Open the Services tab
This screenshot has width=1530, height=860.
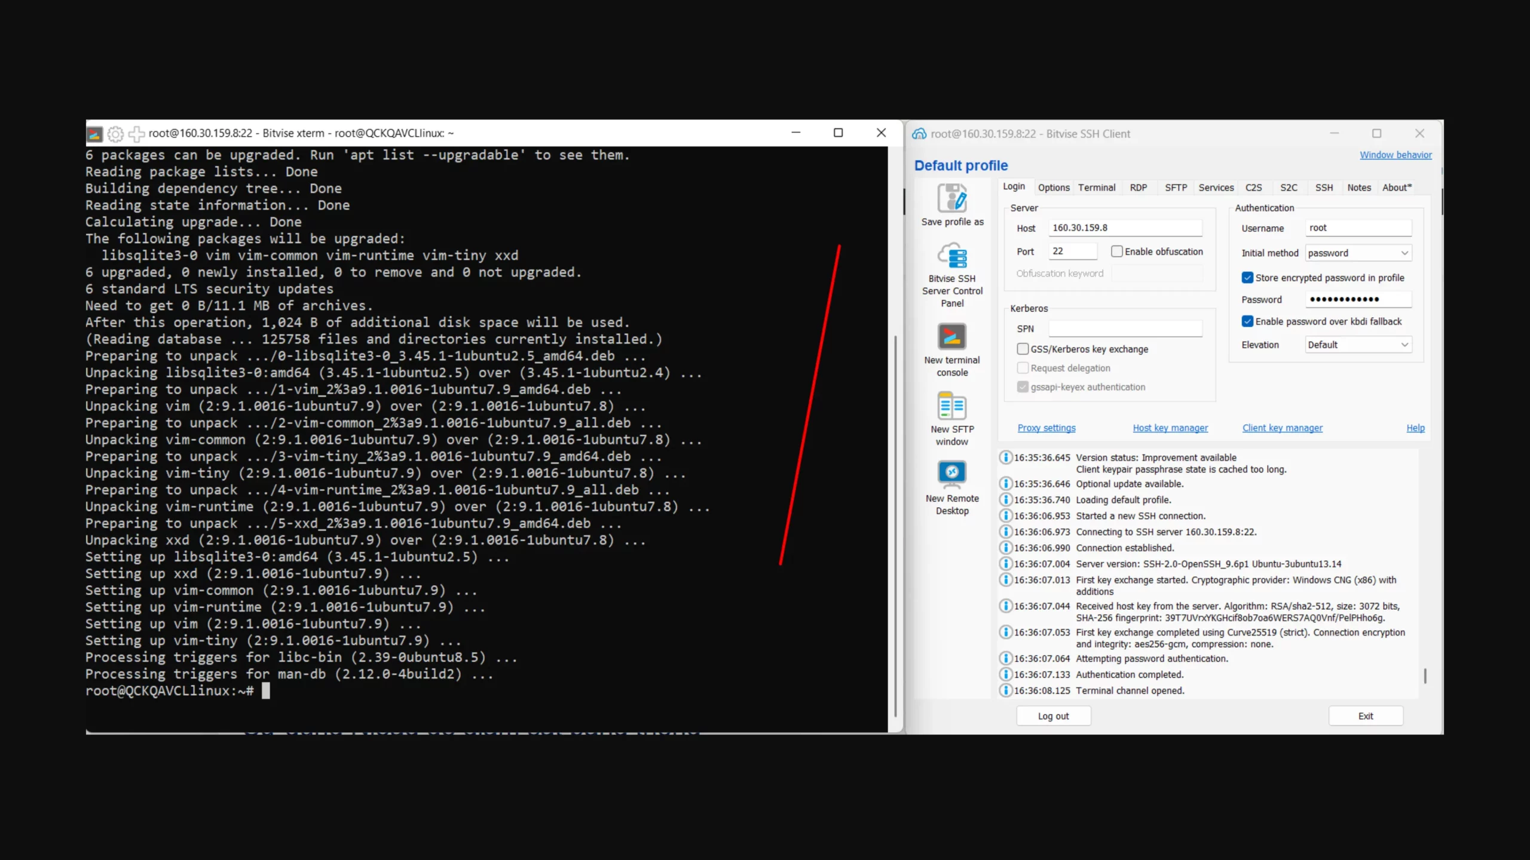click(x=1216, y=188)
